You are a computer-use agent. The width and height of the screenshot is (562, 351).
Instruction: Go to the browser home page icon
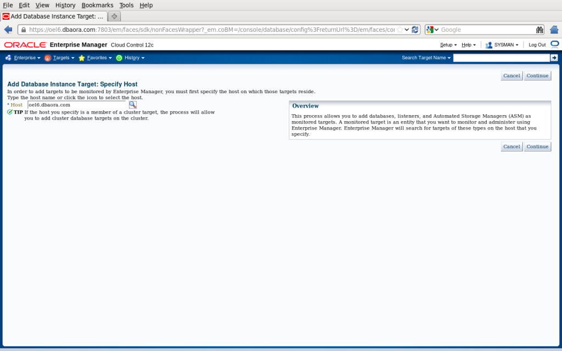(554, 30)
